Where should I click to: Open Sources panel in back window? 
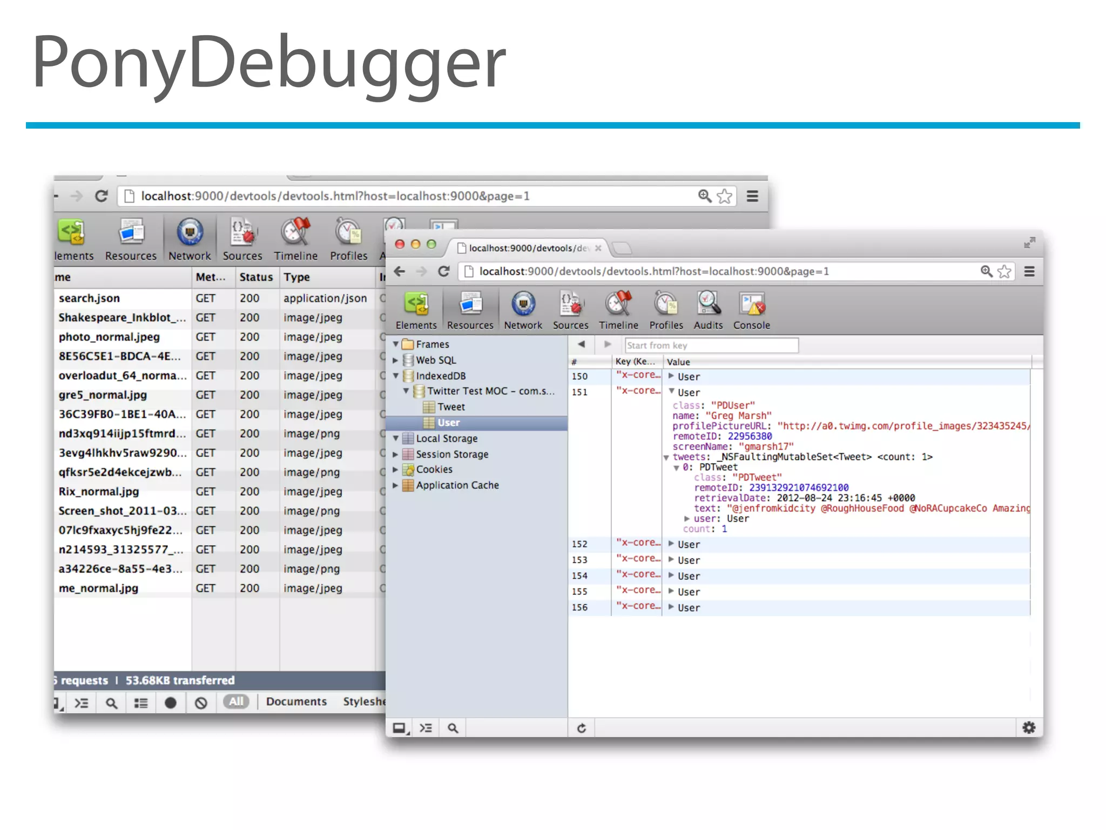[242, 240]
